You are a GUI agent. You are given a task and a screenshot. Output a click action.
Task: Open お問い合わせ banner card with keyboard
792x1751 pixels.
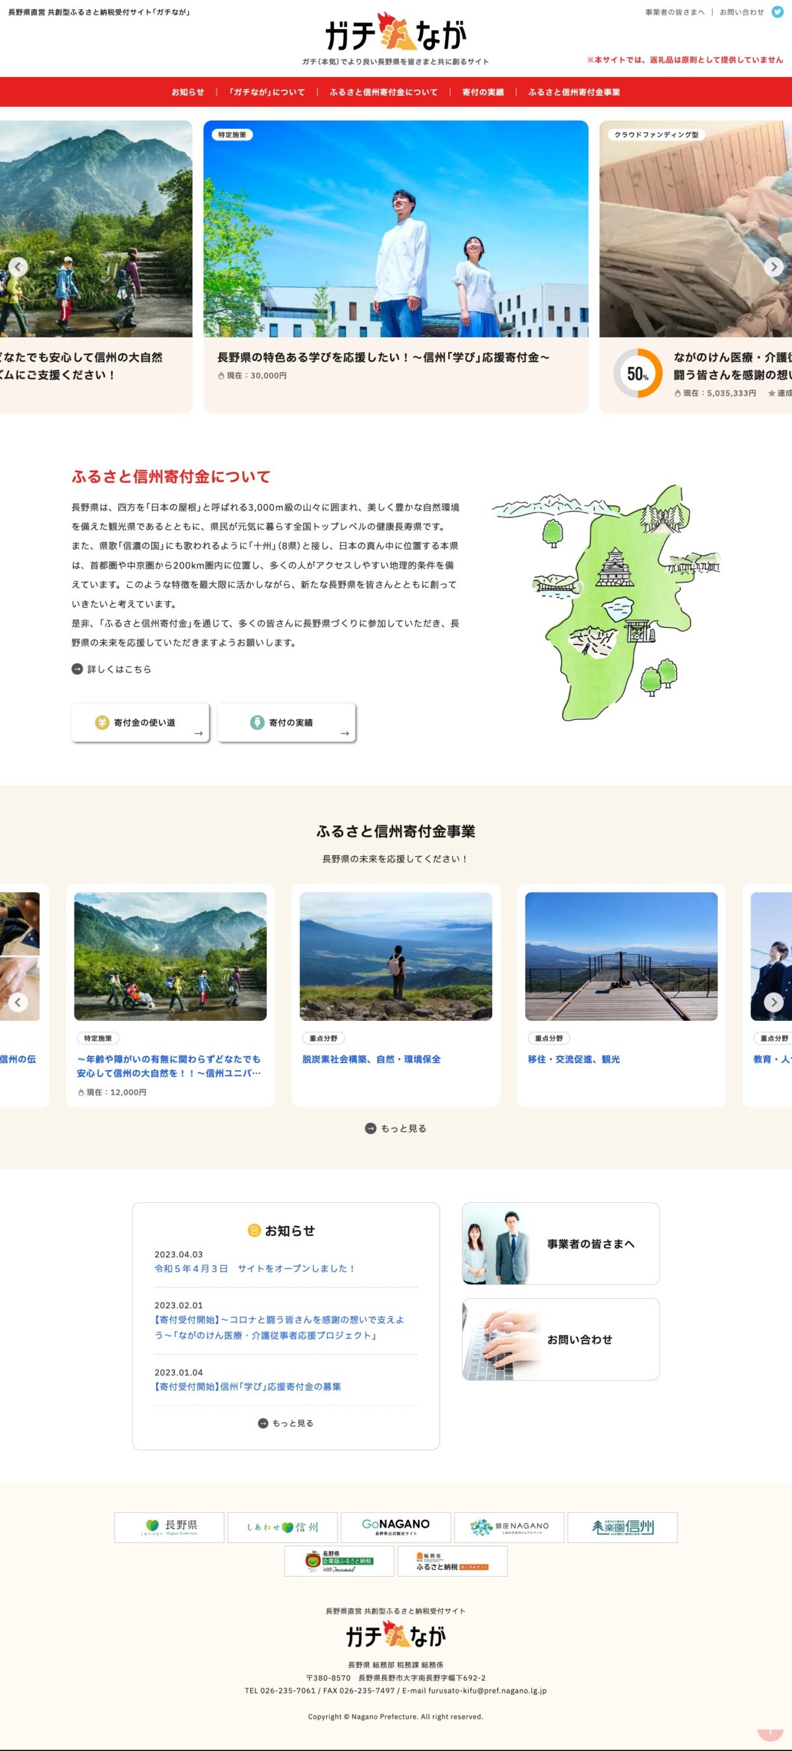click(560, 1340)
